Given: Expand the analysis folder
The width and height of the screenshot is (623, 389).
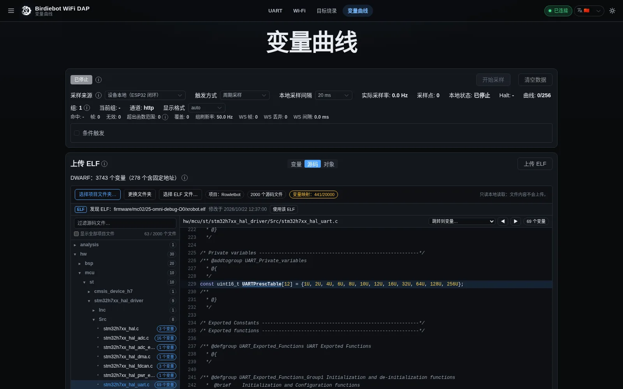Looking at the screenshot, I should [x=125, y=245].
